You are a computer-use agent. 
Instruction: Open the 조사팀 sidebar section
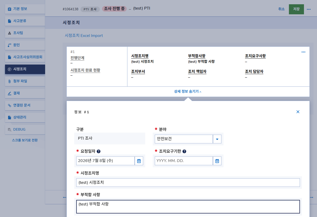(x=25, y=33)
